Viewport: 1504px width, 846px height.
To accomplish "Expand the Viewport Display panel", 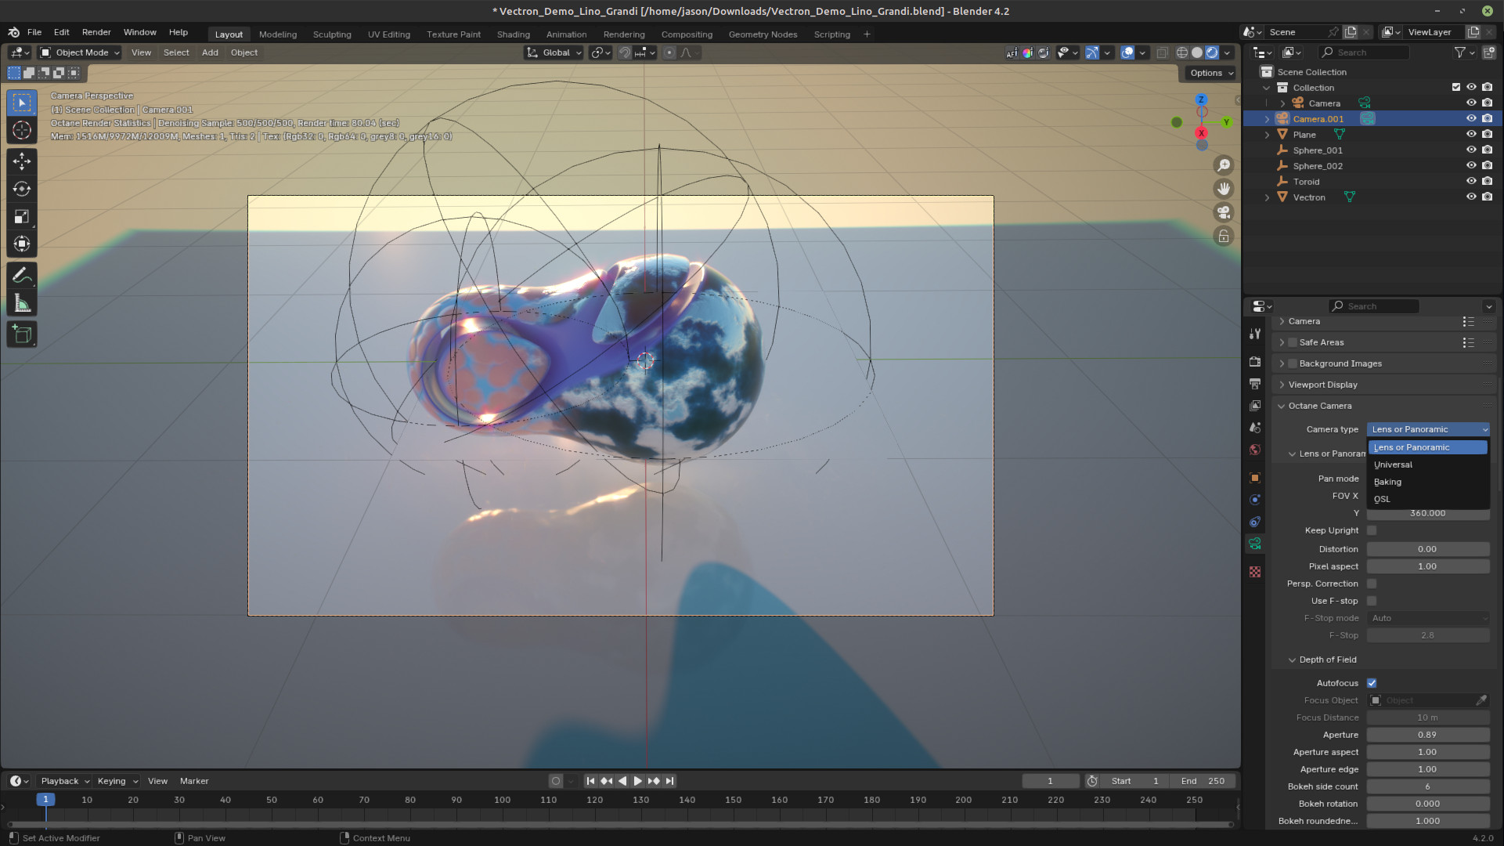I will pos(1323,385).
